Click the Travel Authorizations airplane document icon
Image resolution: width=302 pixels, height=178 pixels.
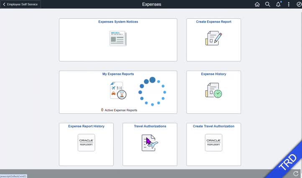[x=150, y=143]
